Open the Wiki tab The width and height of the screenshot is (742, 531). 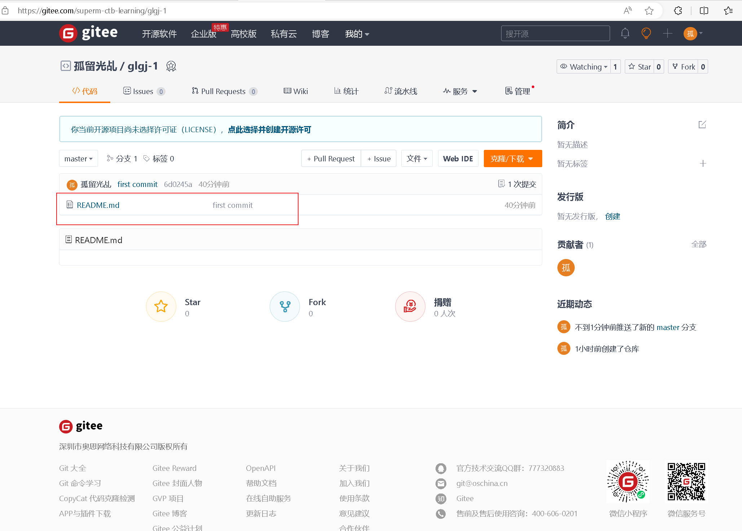tap(296, 92)
